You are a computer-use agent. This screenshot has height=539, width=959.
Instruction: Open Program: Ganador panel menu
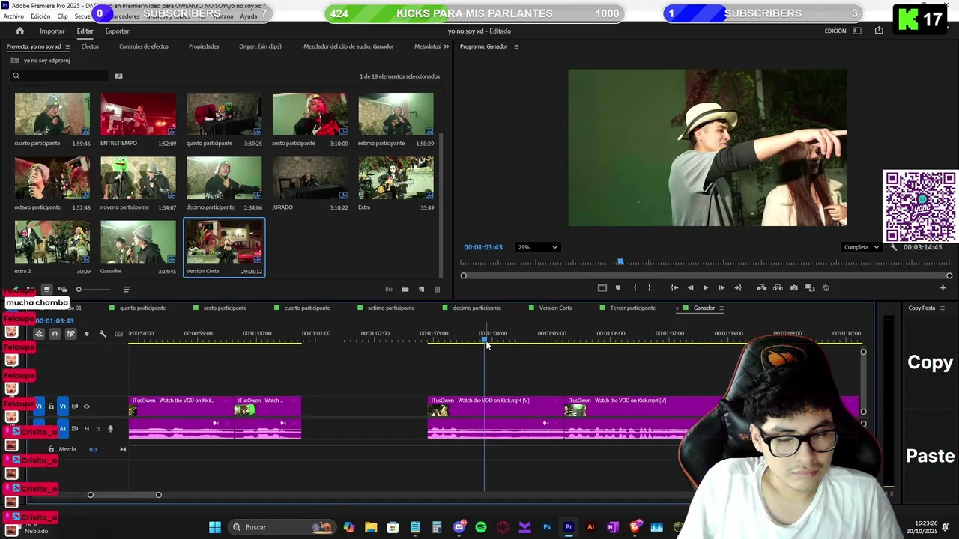[515, 46]
